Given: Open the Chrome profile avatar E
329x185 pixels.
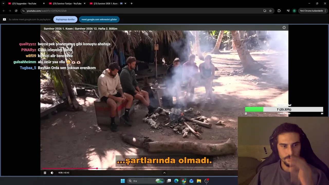Looking at the screenshot, I should point(294,11).
